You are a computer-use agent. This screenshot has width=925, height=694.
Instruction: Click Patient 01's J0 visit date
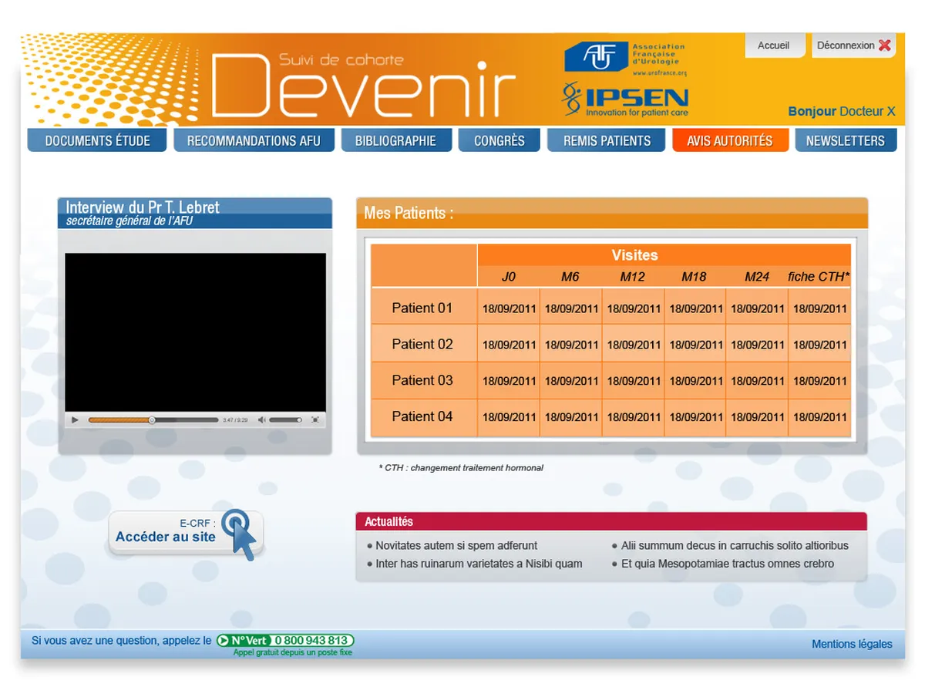click(x=508, y=308)
